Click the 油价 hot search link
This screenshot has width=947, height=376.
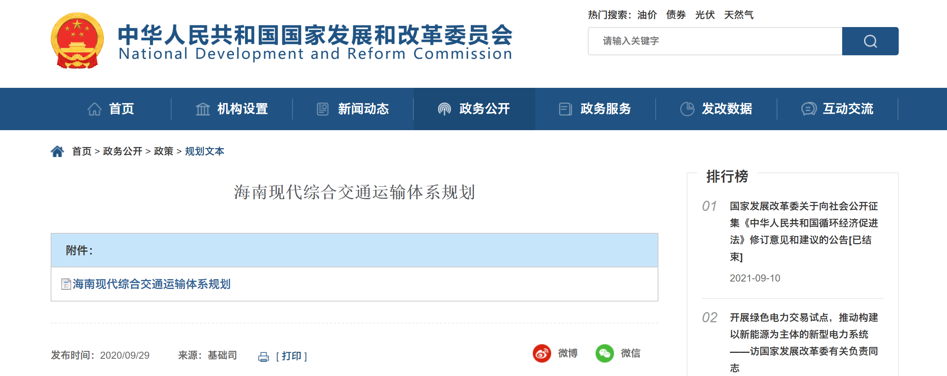click(x=647, y=15)
